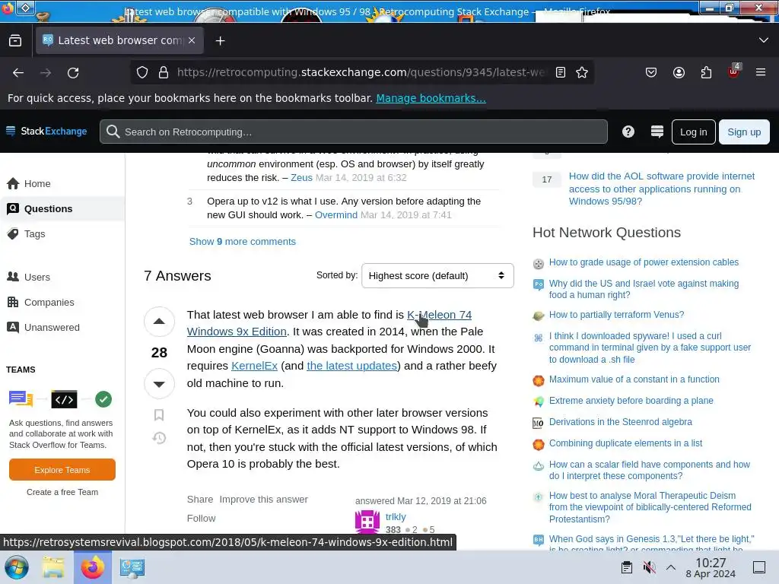Toggle reader view icon in address bar
Screen dimensions: 779x584
coord(561,72)
